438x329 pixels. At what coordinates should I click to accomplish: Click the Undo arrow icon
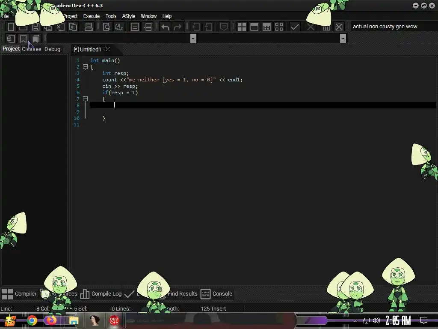166,27
